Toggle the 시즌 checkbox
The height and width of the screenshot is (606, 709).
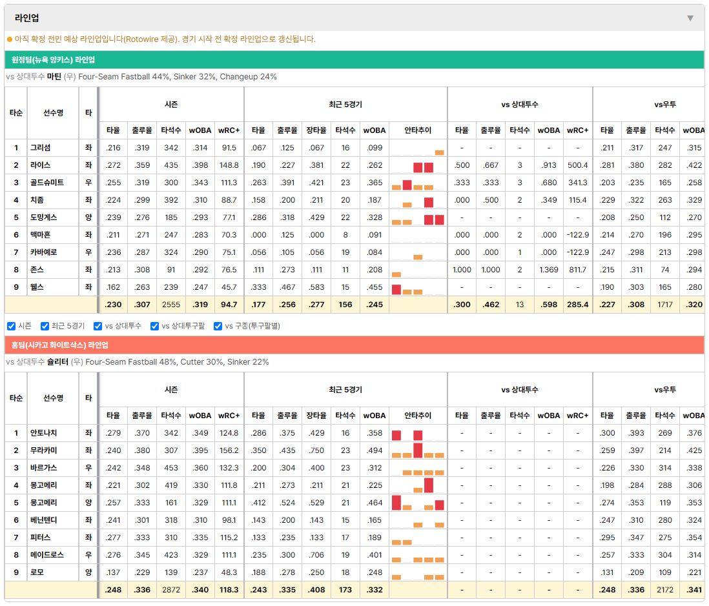click(x=12, y=326)
